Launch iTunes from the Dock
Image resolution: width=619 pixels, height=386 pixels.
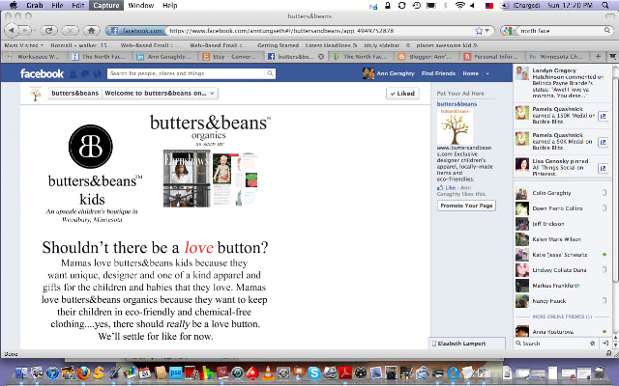point(52,372)
